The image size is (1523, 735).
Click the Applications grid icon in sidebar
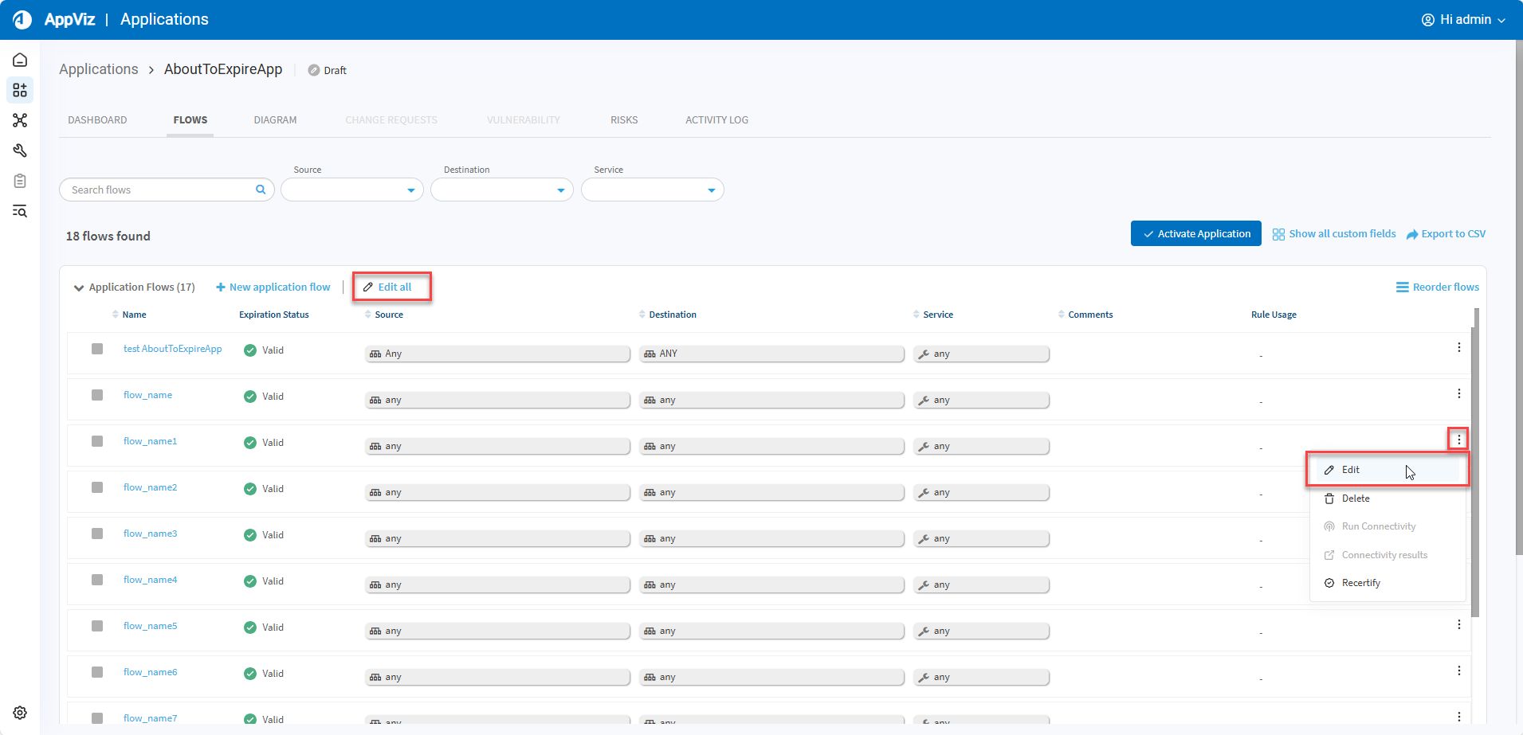coord(20,90)
